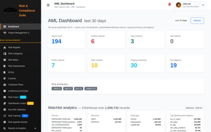Viewport: 211px width, 132px height.
Task: Click the high risk badge
Action: [68, 88]
